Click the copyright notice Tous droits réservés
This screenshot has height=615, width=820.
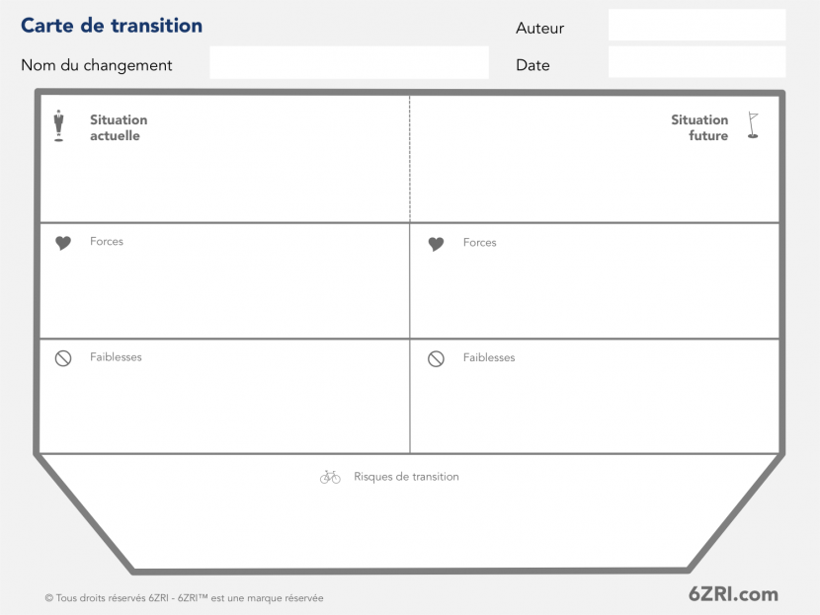pos(184,598)
